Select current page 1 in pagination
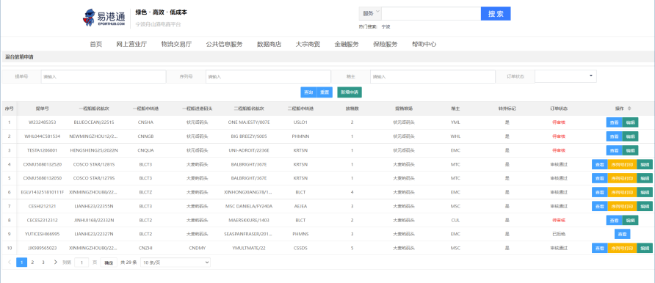Image resolution: width=655 pixels, height=283 pixels. point(22,262)
